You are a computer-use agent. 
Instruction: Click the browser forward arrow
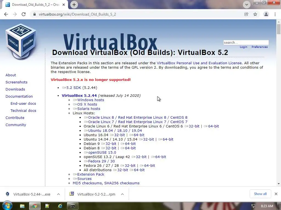[x=15, y=14]
